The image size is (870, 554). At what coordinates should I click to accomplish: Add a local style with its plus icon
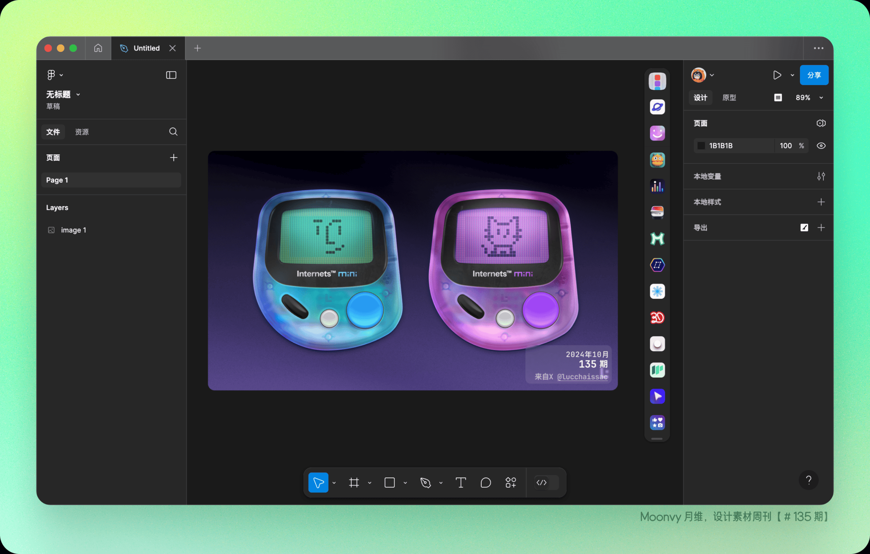click(x=821, y=202)
